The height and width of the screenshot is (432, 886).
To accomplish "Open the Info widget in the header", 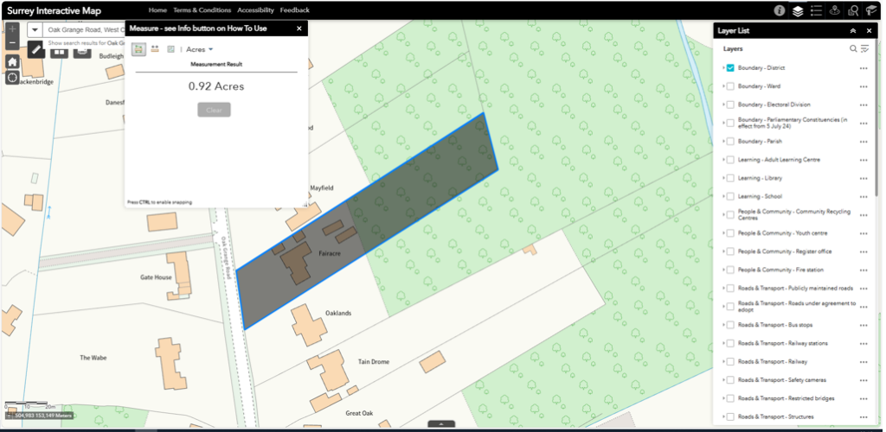I will coord(779,10).
